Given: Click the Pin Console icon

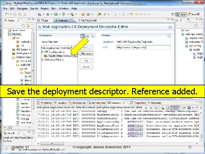Looking at the screenshot, I should click(184, 108).
